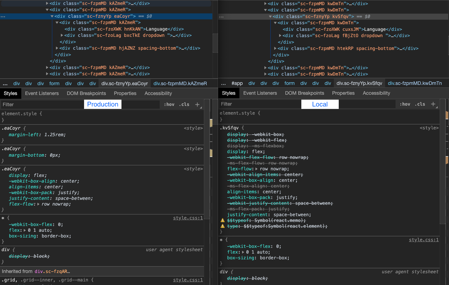Viewport: 449px width, 285px height.
Task: Expand the bxcTkE dropdown div
Action: [x=62, y=35]
